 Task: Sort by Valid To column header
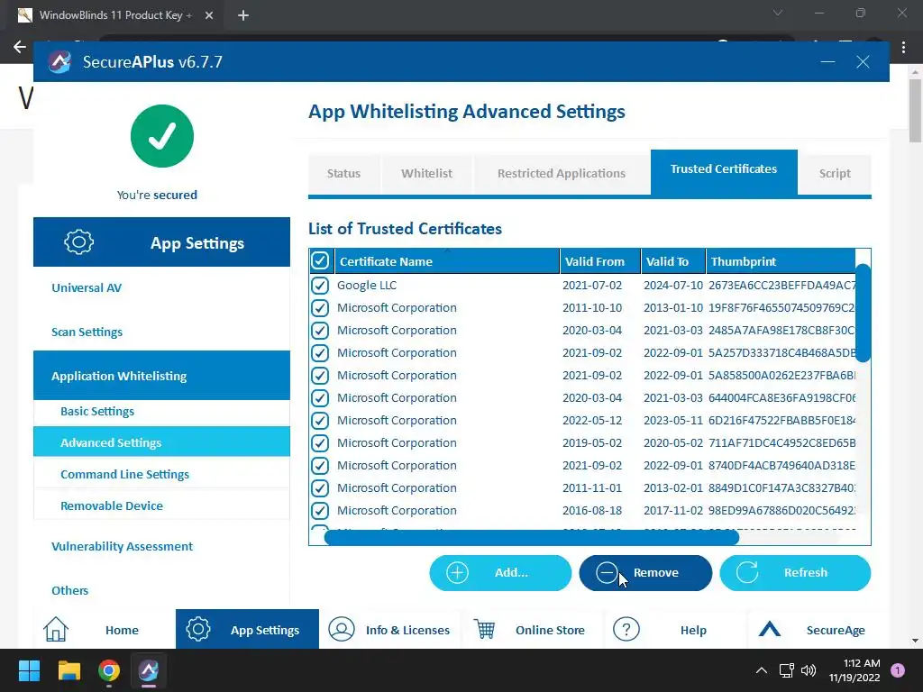[x=673, y=261]
